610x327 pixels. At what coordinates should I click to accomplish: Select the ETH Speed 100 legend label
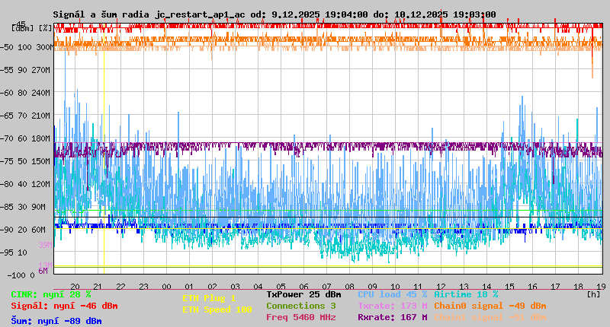click(x=217, y=310)
